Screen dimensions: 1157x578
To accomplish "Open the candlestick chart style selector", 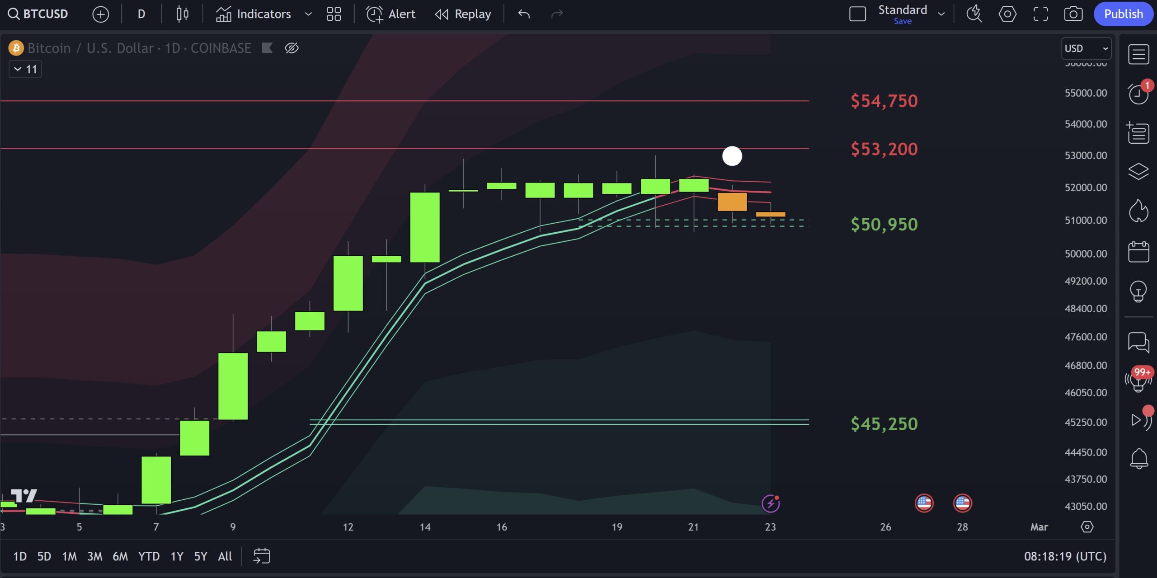I will 182,14.
